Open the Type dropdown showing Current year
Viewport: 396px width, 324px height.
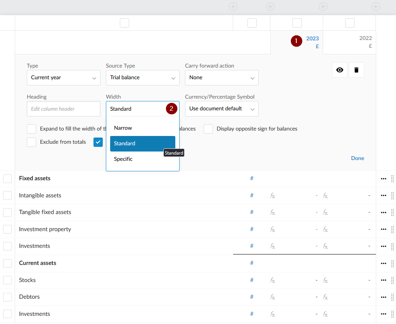[x=64, y=78]
